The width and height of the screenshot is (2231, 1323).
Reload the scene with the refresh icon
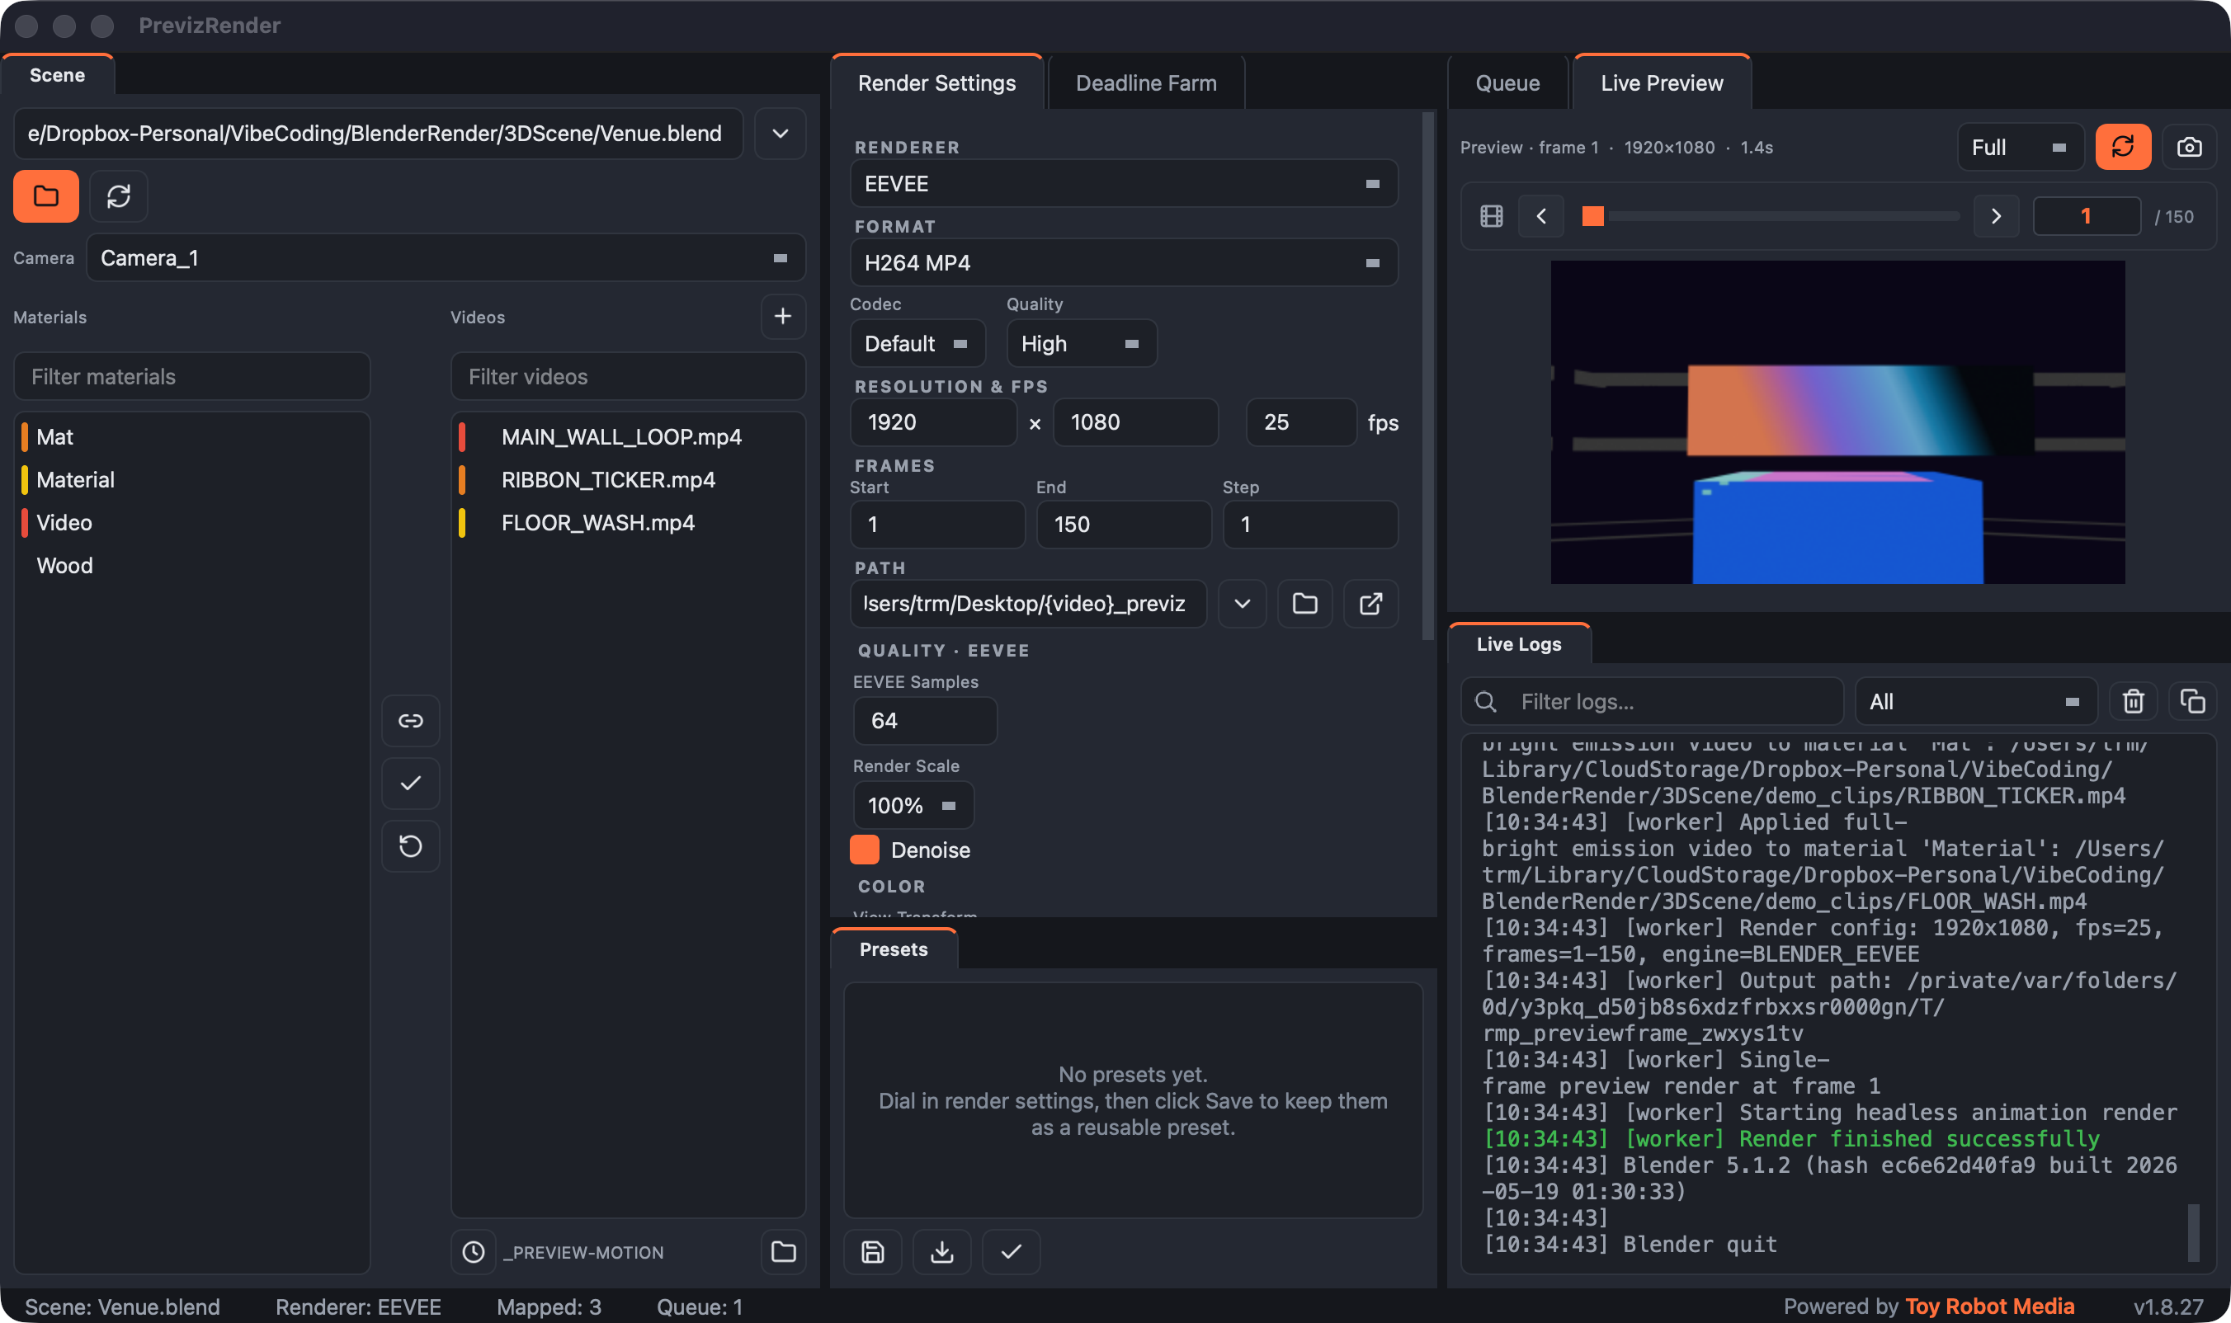119,196
